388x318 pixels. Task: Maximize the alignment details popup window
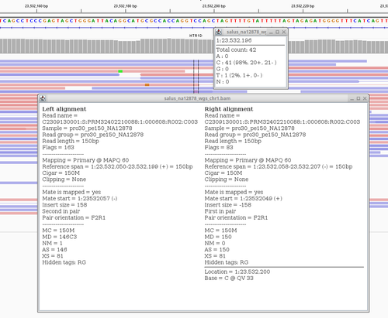click(359, 98)
